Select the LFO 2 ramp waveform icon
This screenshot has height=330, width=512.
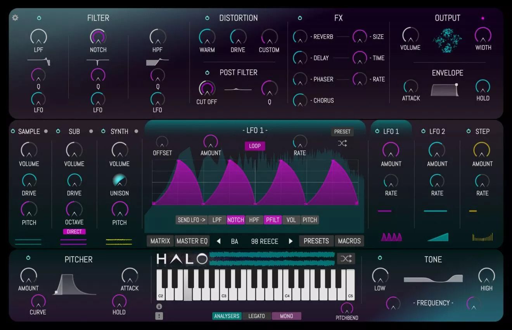pyautogui.click(x=438, y=237)
